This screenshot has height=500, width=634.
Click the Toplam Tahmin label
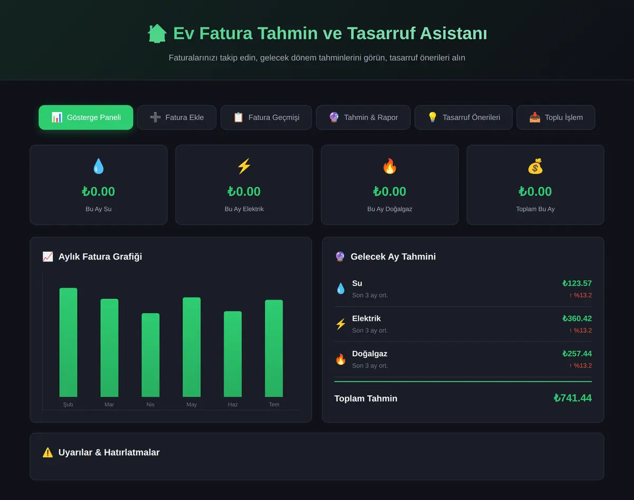tap(366, 399)
